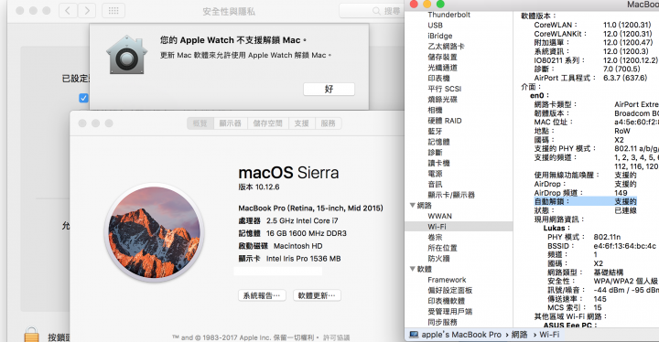Select 同步服務 under 軟體
The height and width of the screenshot is (342, 659).
pos(442,322)
